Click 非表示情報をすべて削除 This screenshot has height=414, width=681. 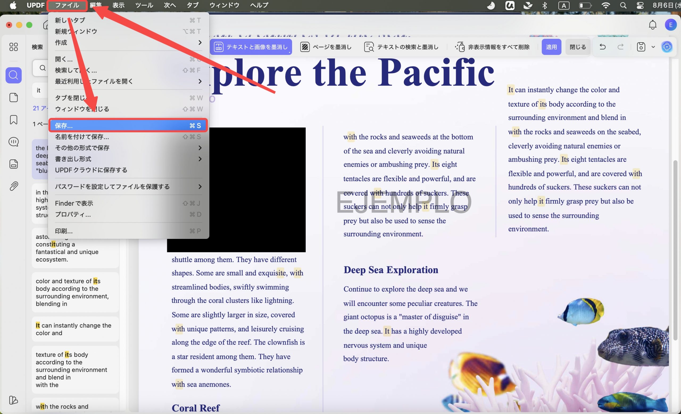coord(492,47)
